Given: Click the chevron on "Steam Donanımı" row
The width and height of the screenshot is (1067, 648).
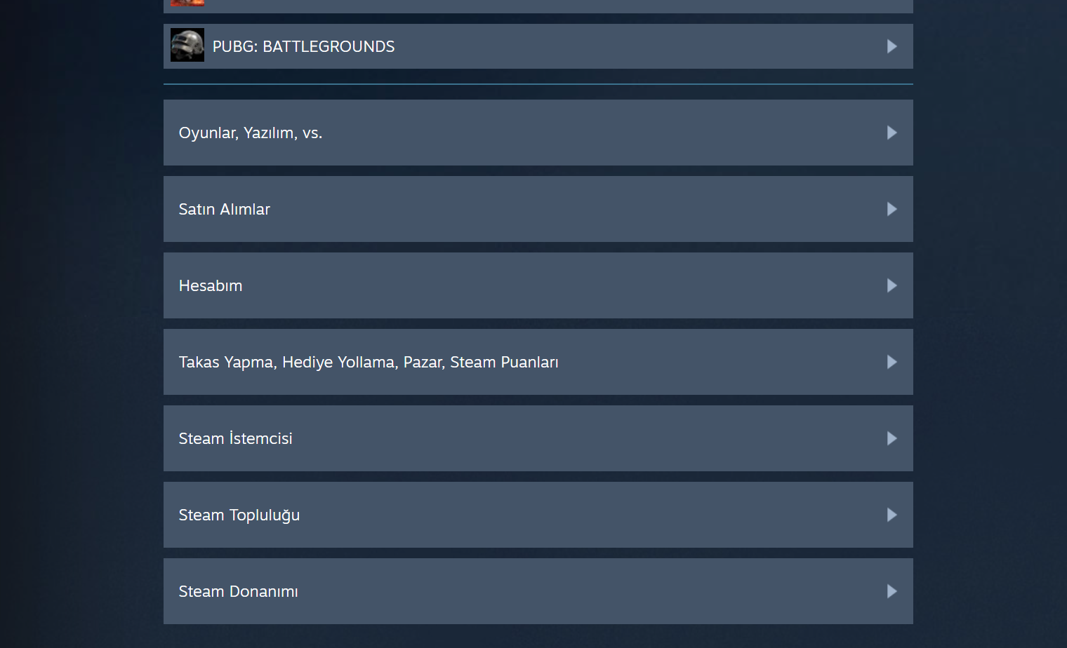Looking at the screenshot, I should [x=892, y=591].
